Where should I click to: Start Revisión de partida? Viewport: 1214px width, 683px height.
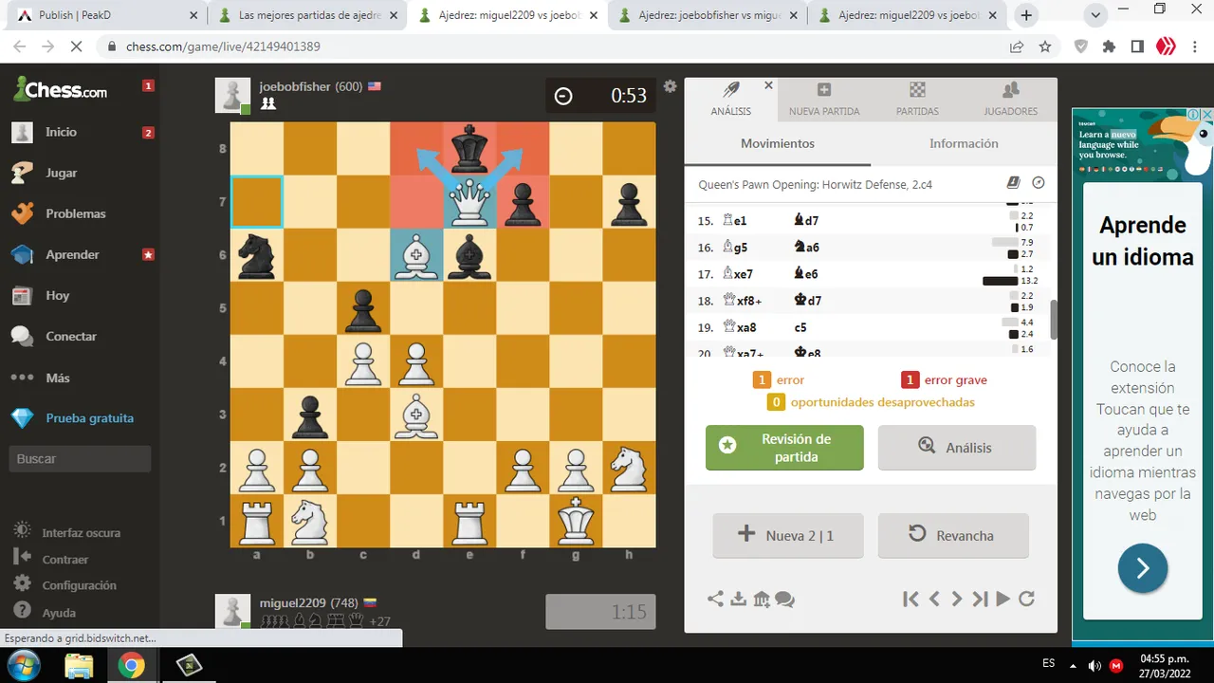[784, 448]
